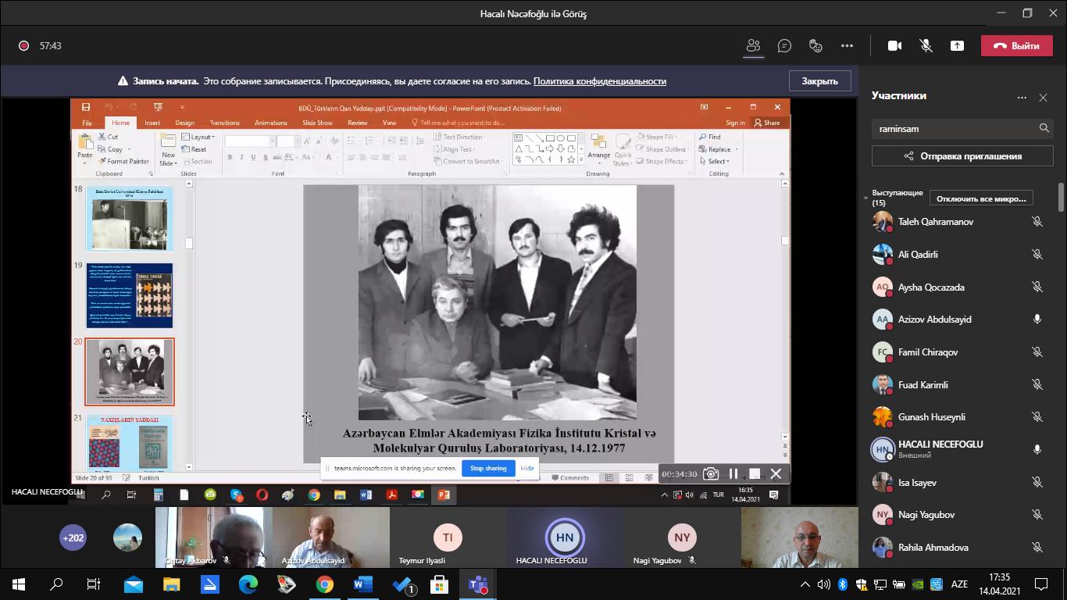Image resolution: width=1067 pixels, height=600 pixels.
Task: Open the Политика конфиденциальности link
Action: pyautogui.click(x=599, y=81)
